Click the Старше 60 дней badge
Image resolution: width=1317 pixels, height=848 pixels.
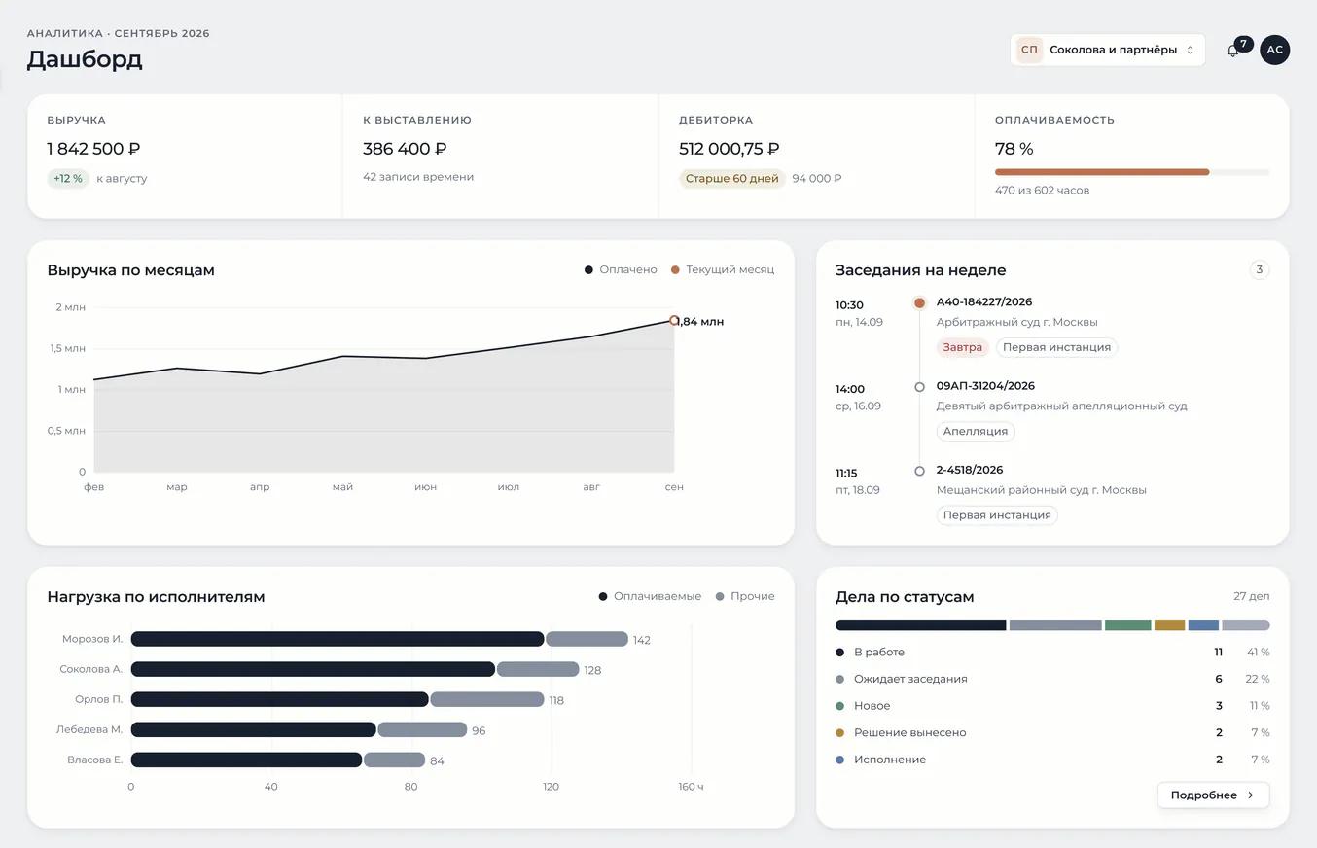731,179
